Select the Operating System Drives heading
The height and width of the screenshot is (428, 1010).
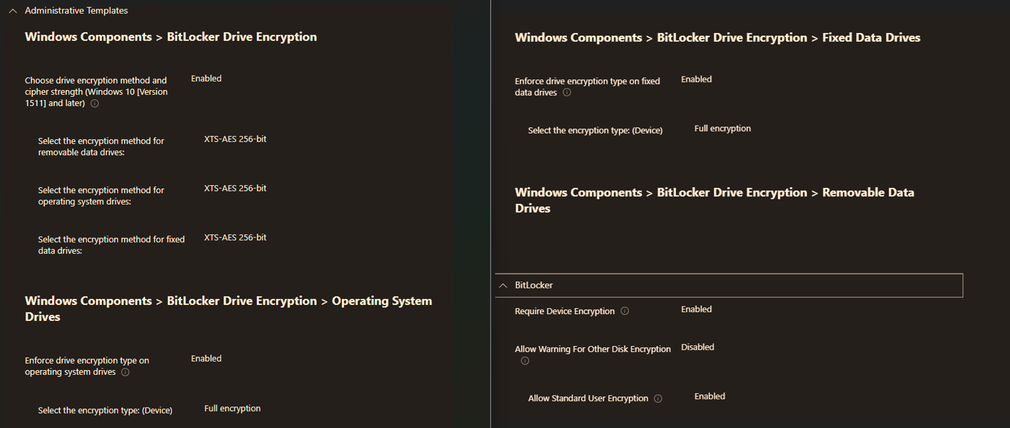(228, 308)
